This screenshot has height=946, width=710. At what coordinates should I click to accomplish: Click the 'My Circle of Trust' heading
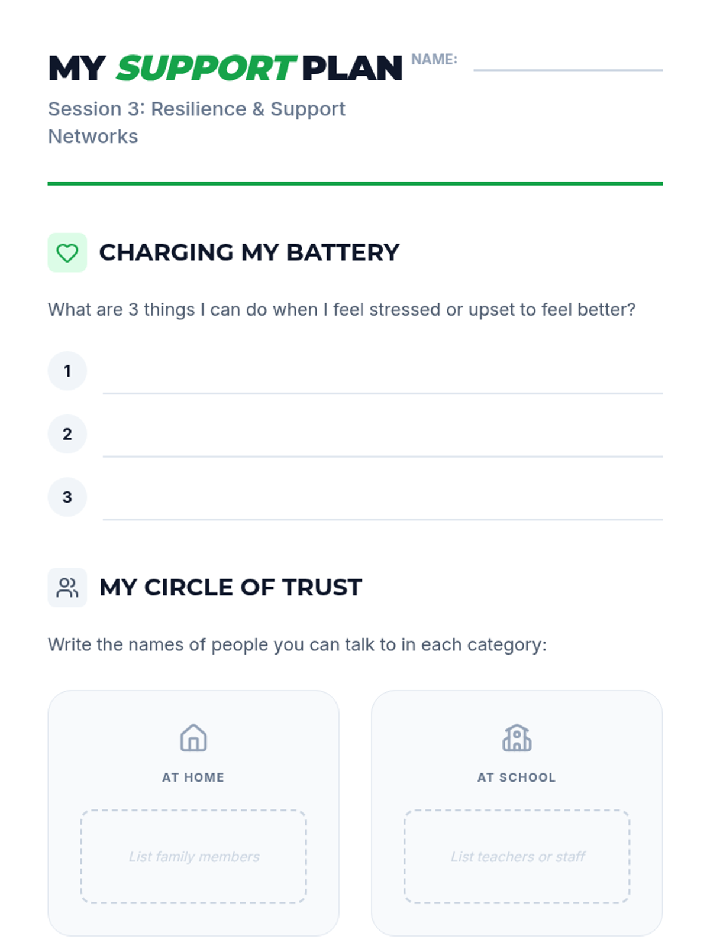tap(230, 587)
